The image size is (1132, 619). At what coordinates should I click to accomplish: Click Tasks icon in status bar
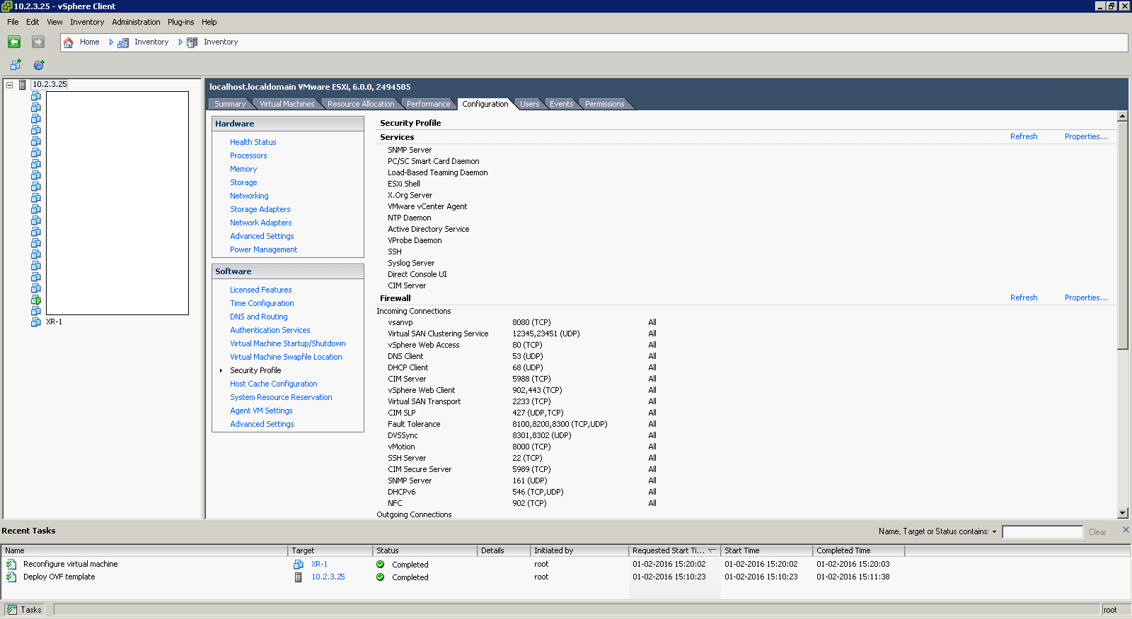(x=11, y=610)
